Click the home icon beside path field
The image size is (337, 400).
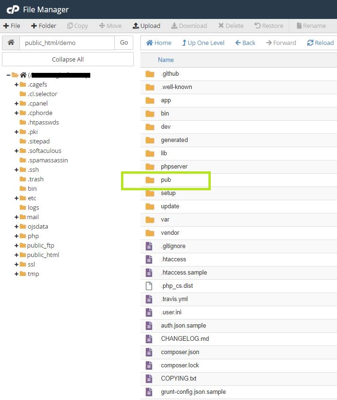click(x=10, y=43)
